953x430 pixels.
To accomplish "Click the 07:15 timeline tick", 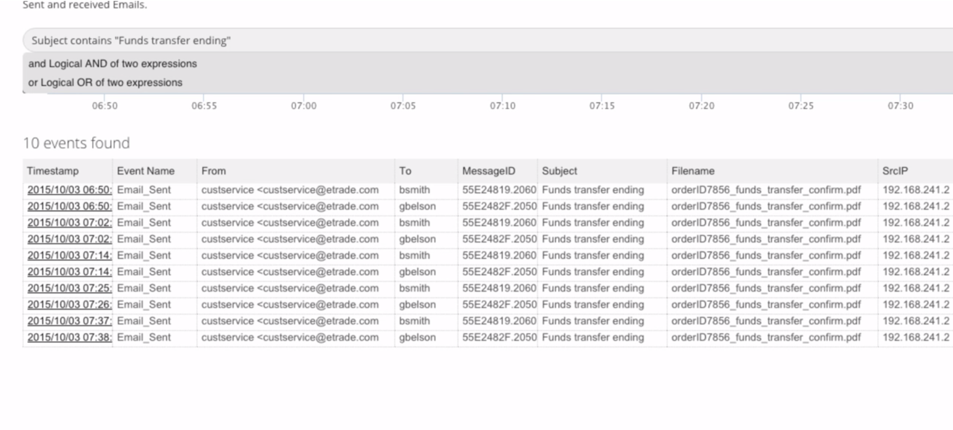I will (x=602, y=106).
